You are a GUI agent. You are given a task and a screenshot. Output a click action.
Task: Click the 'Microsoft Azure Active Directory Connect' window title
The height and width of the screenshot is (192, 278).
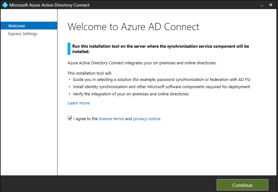point(49,5)
